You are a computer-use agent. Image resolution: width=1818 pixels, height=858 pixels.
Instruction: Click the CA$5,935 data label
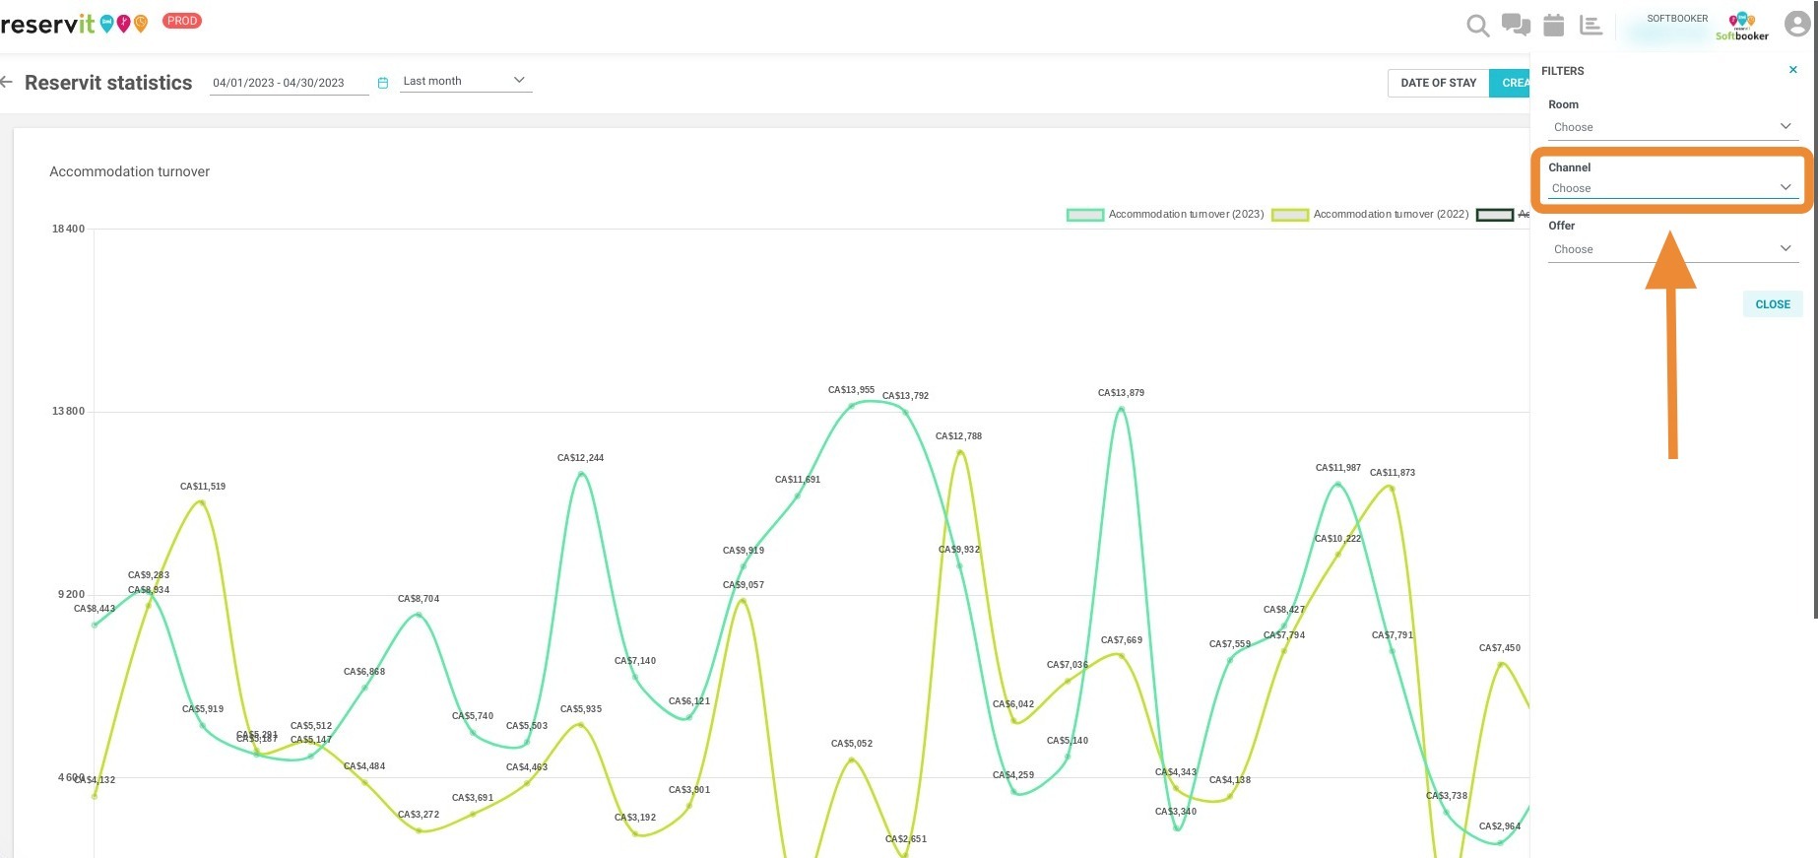[x=581, y=709]
